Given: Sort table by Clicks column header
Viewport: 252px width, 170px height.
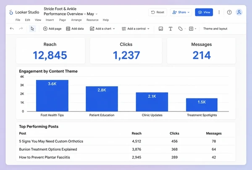Looking at the screenshot, I should tap(174, 133).
